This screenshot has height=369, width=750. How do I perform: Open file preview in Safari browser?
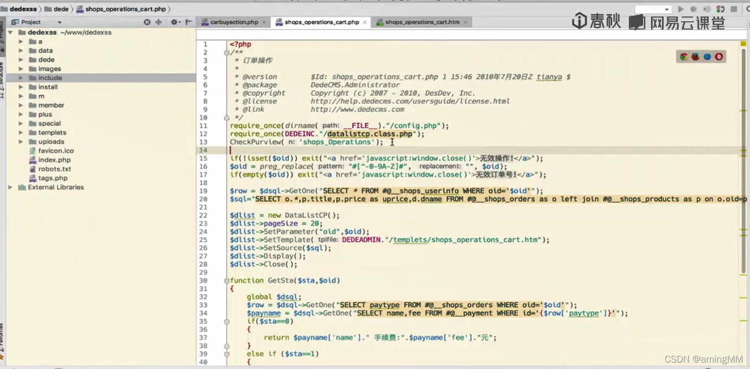click(x=707, y=56)
